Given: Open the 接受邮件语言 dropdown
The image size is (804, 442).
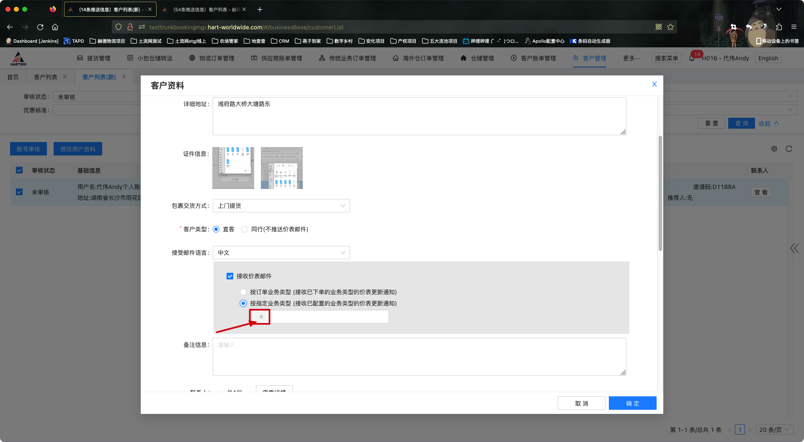Looking at the screenshot, I should [281, 253].
